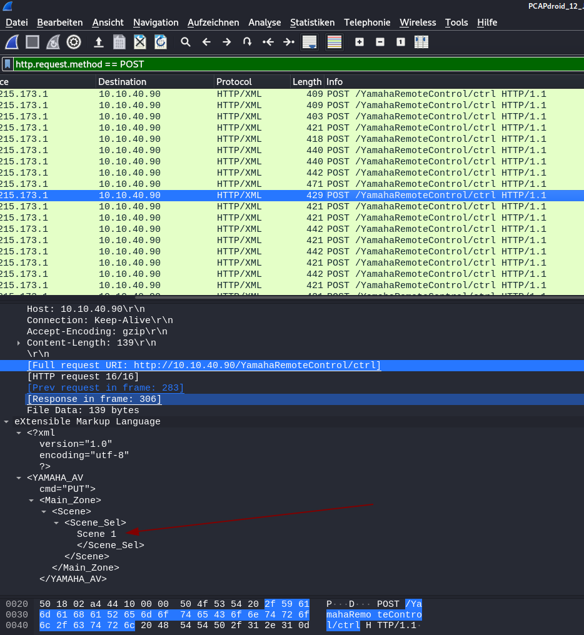Open the Telephonie menu
The width and height of the screenshot is (584, 635).
click(x=367, y=22)
